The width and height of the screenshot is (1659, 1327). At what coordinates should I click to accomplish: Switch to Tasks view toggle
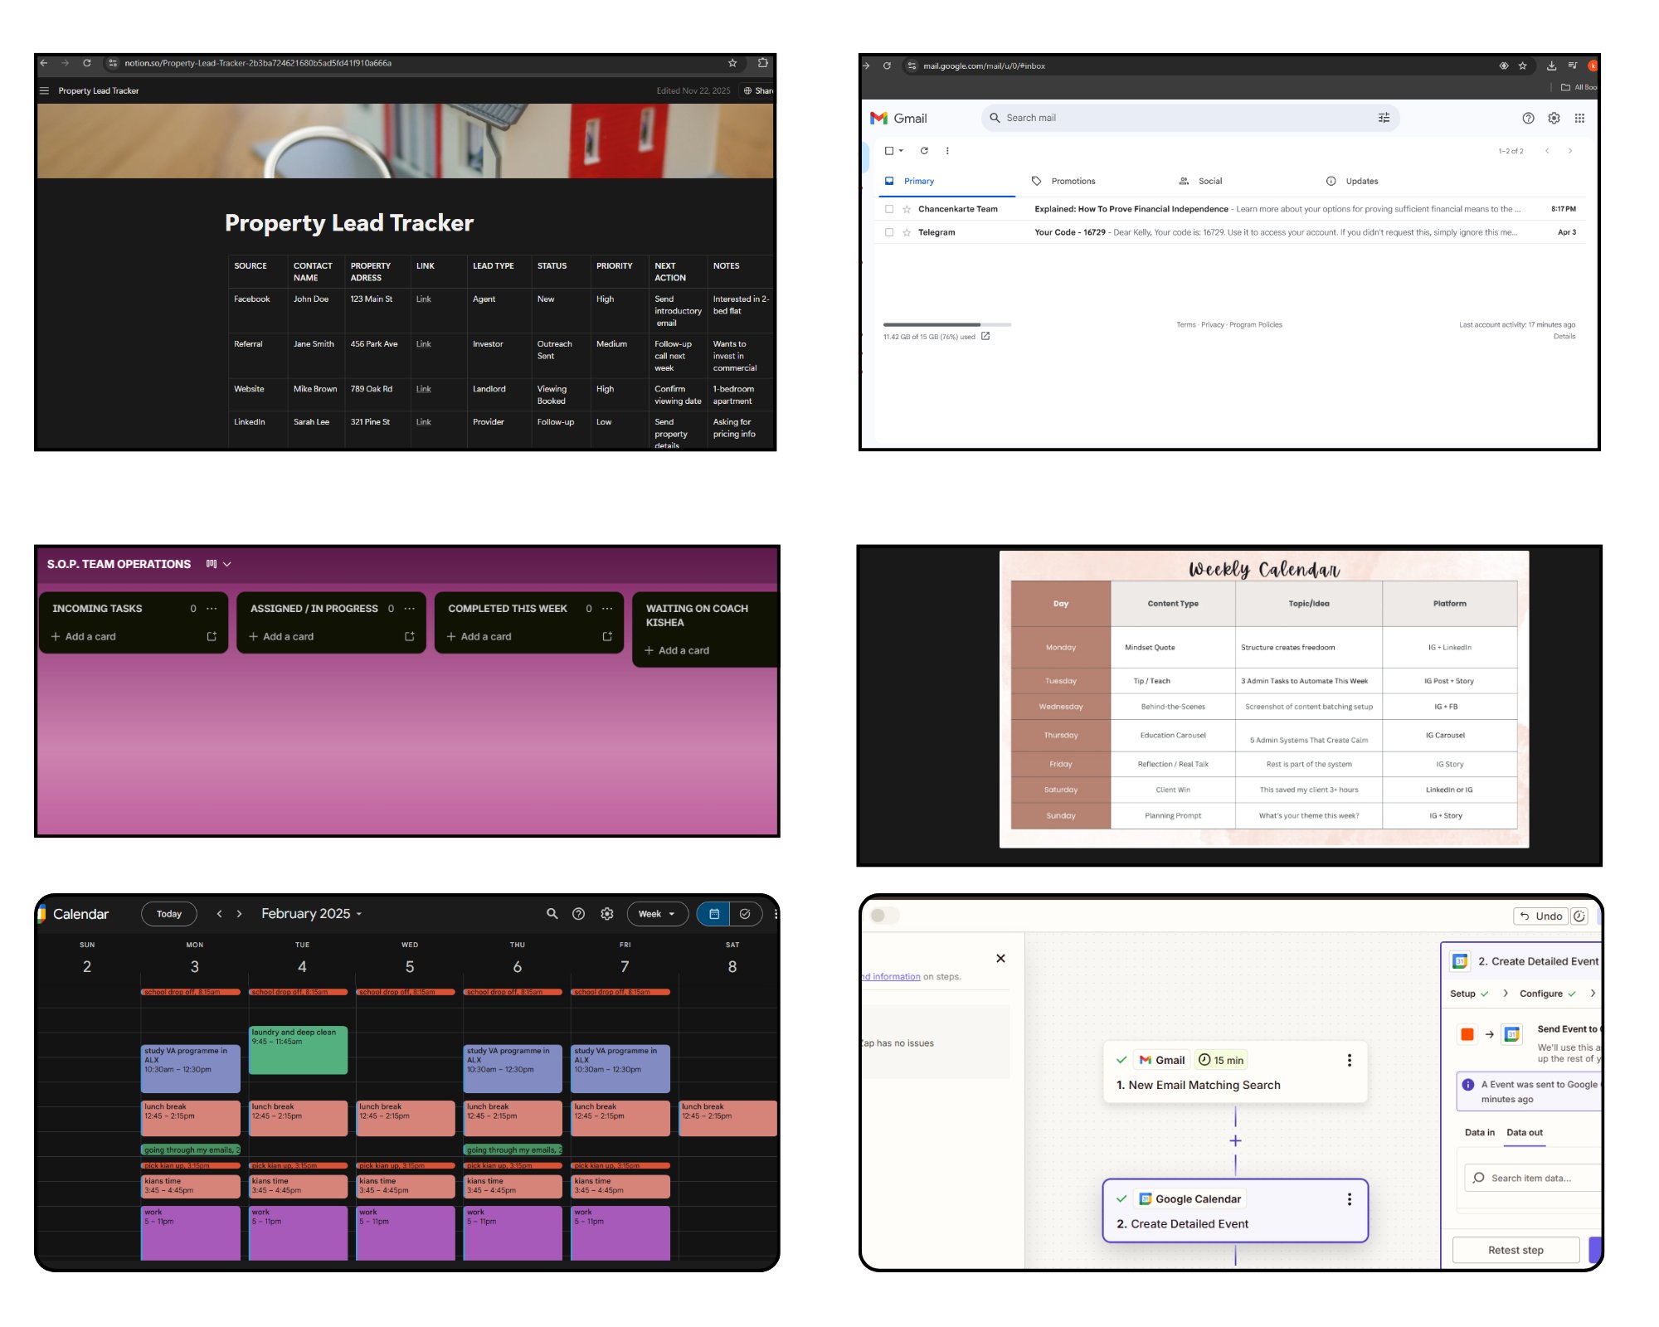(x=745, y=913)
